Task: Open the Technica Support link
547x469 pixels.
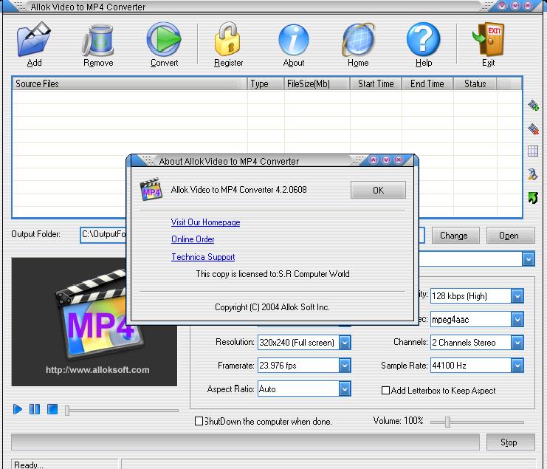Action: (203, 257)
